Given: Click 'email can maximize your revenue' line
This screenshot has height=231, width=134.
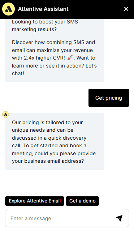Looking at the screenshot, I should point(52,50).
